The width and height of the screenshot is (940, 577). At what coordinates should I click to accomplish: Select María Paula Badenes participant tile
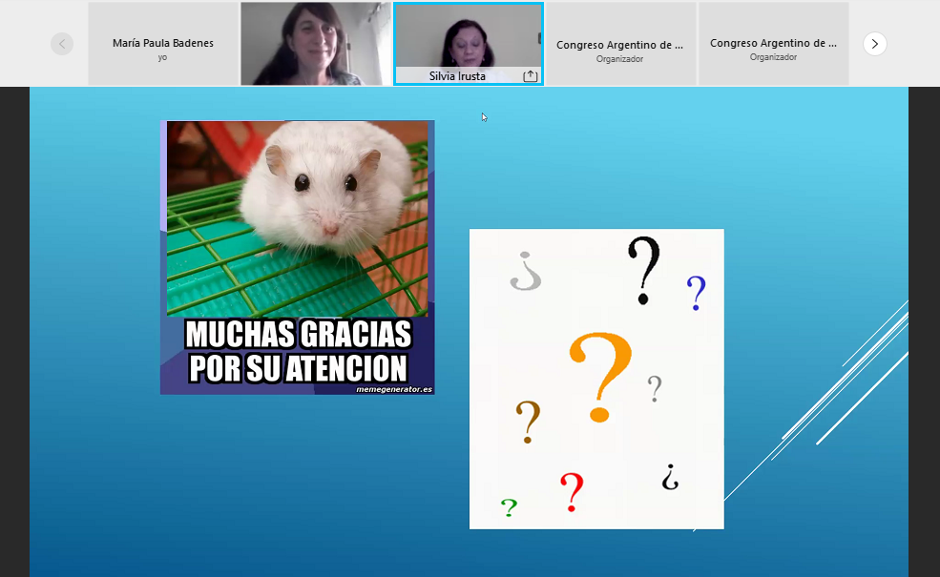pyautogui.click(x=162, y=44)
